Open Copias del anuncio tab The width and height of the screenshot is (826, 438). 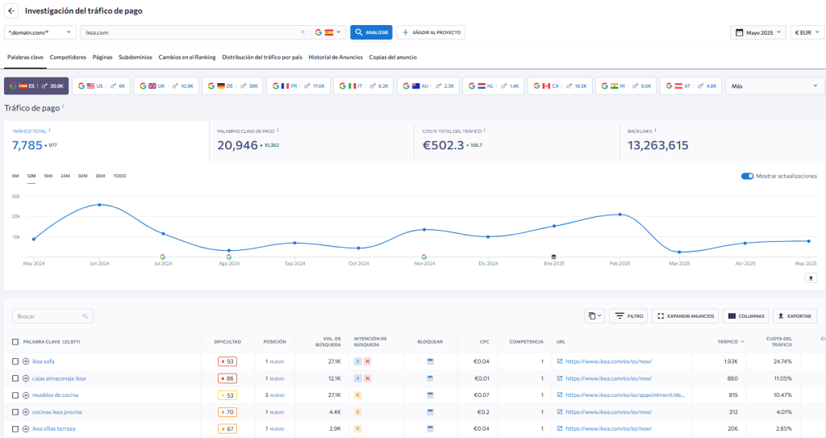click(x=393, y=57)
